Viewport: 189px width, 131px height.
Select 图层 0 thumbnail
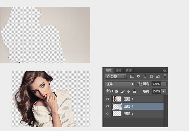coord(117,106)
